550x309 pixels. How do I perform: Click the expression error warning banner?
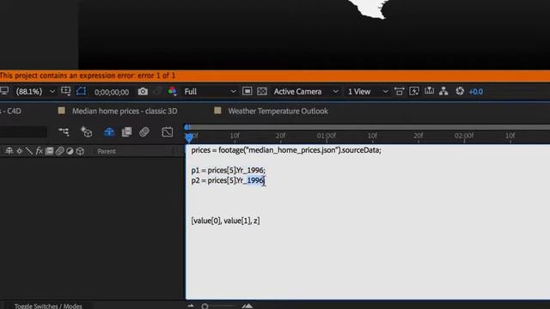(275, 76)
